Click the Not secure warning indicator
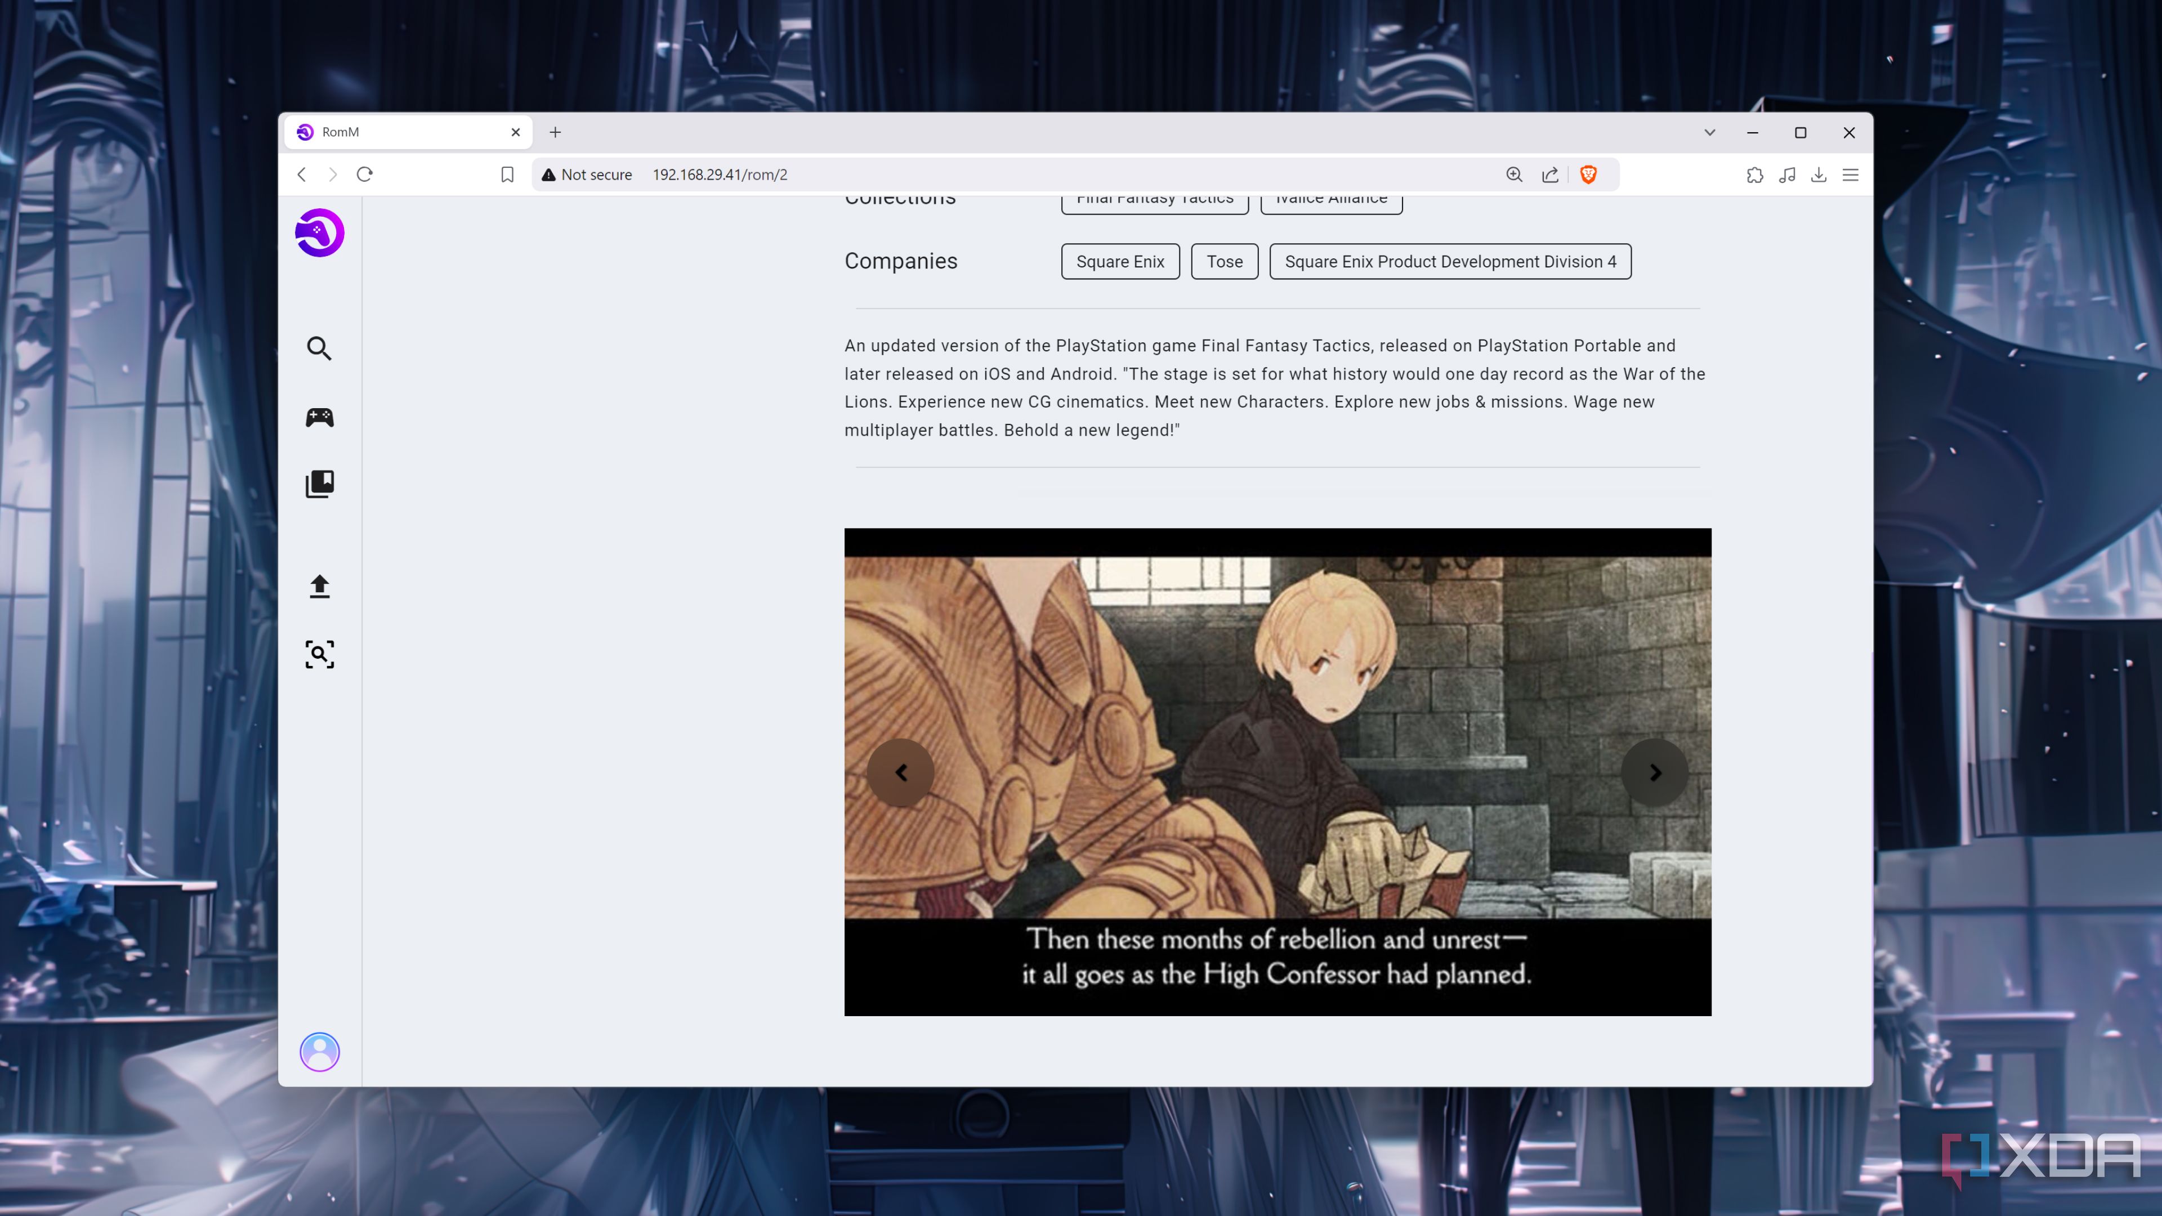The image size is (2162, 1216). coord(587,175)
